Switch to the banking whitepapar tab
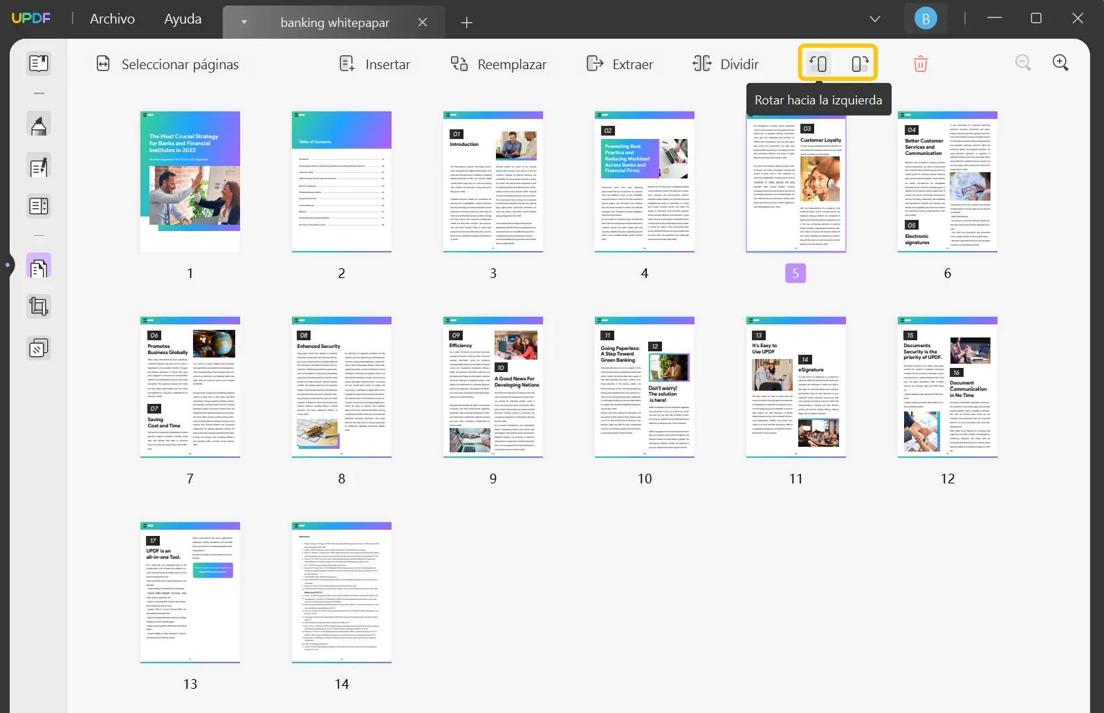This screenshot has height=713, width=1104. click(335, 22)
